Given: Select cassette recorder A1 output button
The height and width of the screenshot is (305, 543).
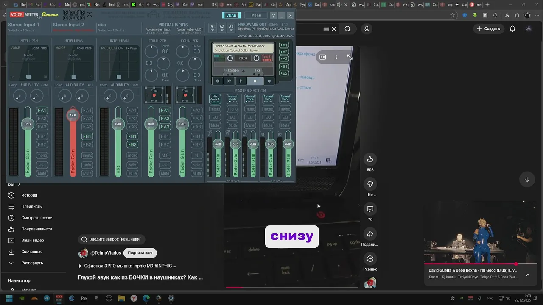Looking at the screenshot, I should point(284,45).
